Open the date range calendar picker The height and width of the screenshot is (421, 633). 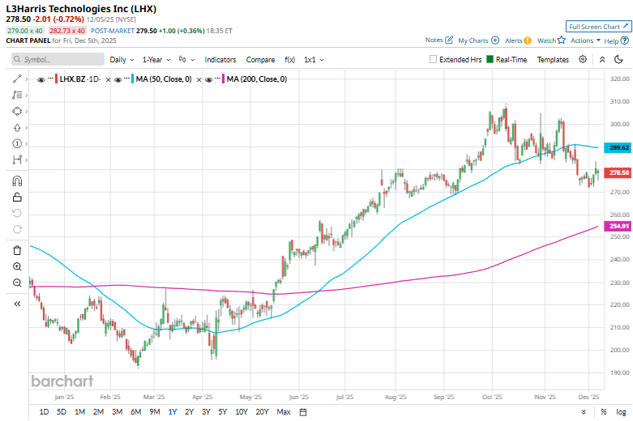(302, 412)
